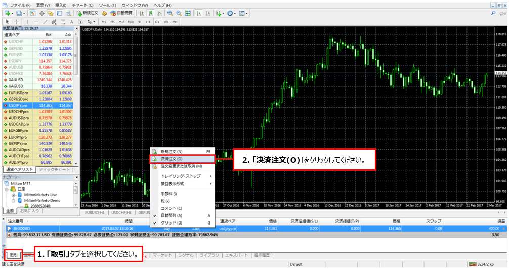Select the trendline drawing tool

coord(45,22)
